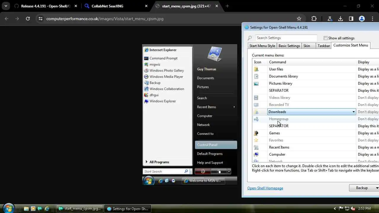Viewport: 379px width, 213px height.
Task: Click the Recorded TV row icon
Action: pos(256,105)
